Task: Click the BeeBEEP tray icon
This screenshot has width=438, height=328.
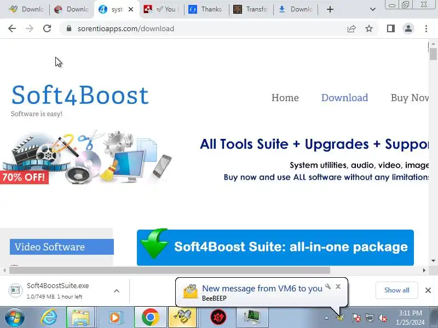Action: (x=340, y=318)
